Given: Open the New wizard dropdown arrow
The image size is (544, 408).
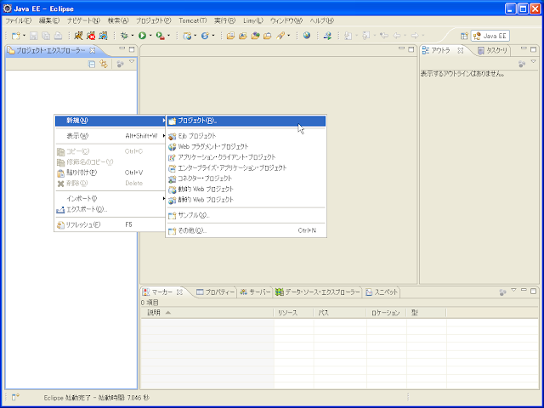Looking at the screenshot, I should 24,36.
